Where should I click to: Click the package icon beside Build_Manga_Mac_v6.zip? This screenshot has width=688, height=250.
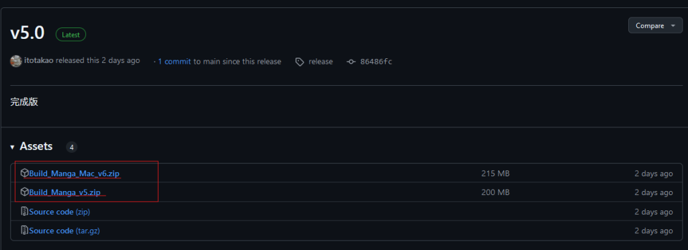25,174
